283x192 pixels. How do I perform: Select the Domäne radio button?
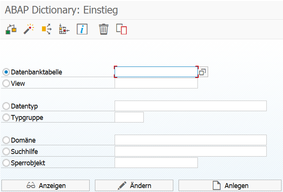[6, 140]
